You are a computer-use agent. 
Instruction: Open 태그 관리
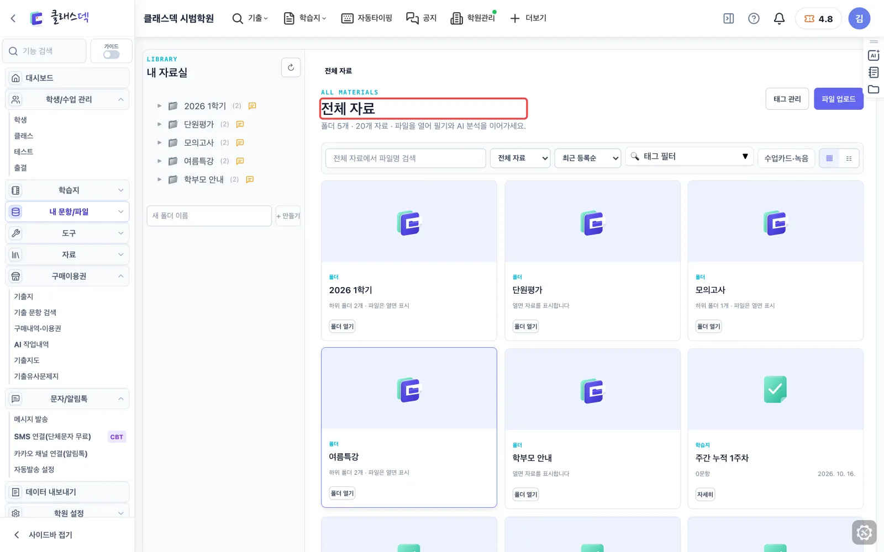coord(787,99)
